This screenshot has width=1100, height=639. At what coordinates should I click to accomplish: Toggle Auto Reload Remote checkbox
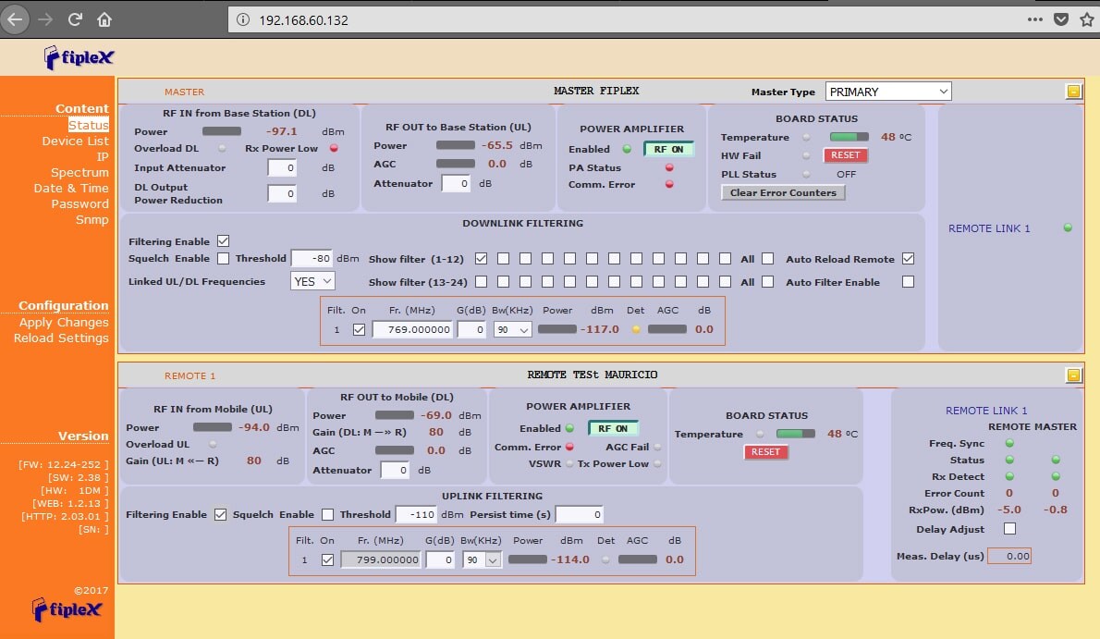point(908,258)
